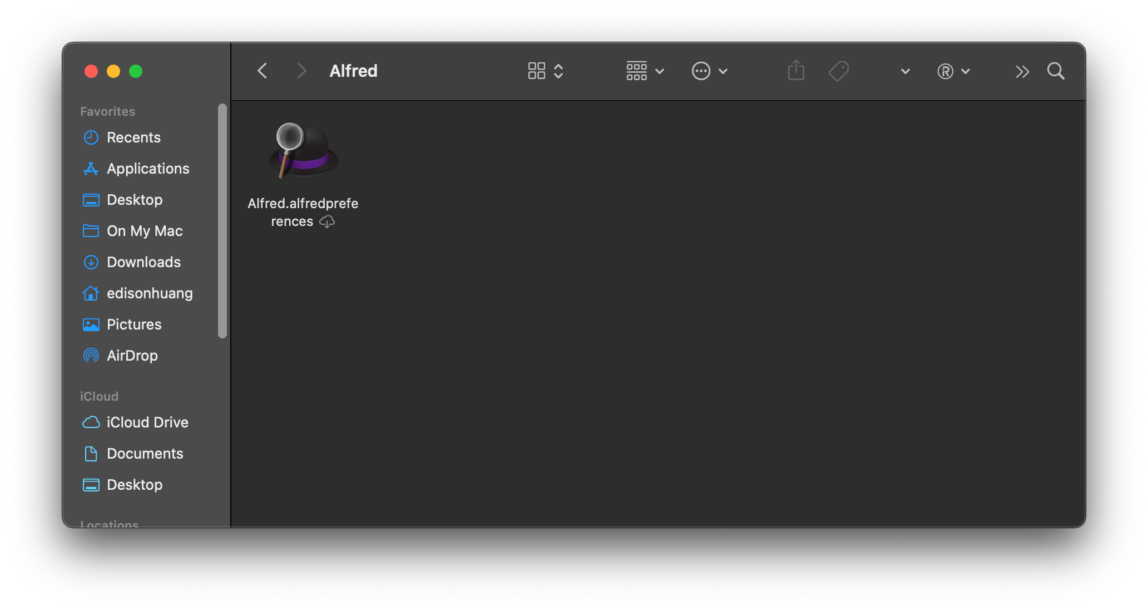Open the registered R icon dropdown

(953, 71)
